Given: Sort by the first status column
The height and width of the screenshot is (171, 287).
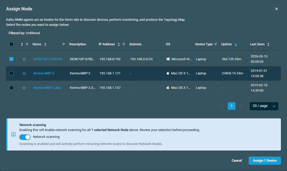Looking at the screenshot, I should click(22, 44).
